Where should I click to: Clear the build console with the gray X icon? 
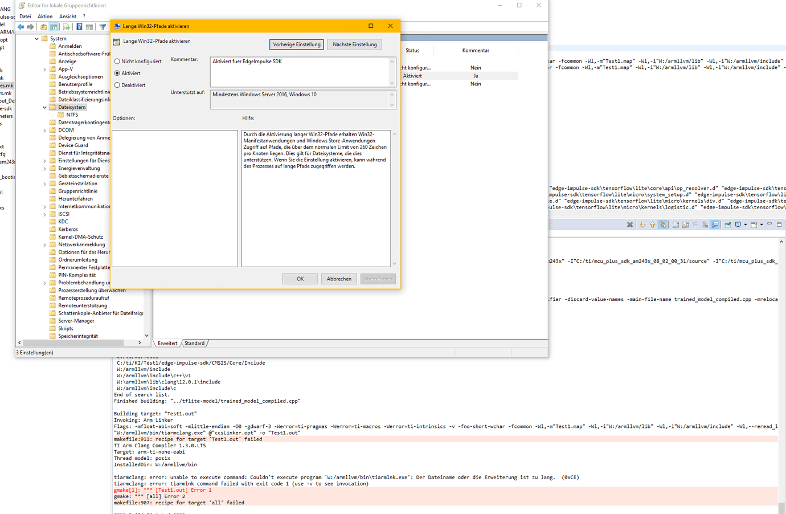tap(629, 225)
